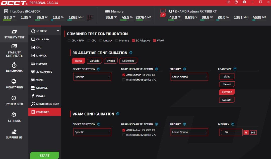Screen dimensions: 271x159
Task: Set load type to Heavy
Action: [227, 84]
